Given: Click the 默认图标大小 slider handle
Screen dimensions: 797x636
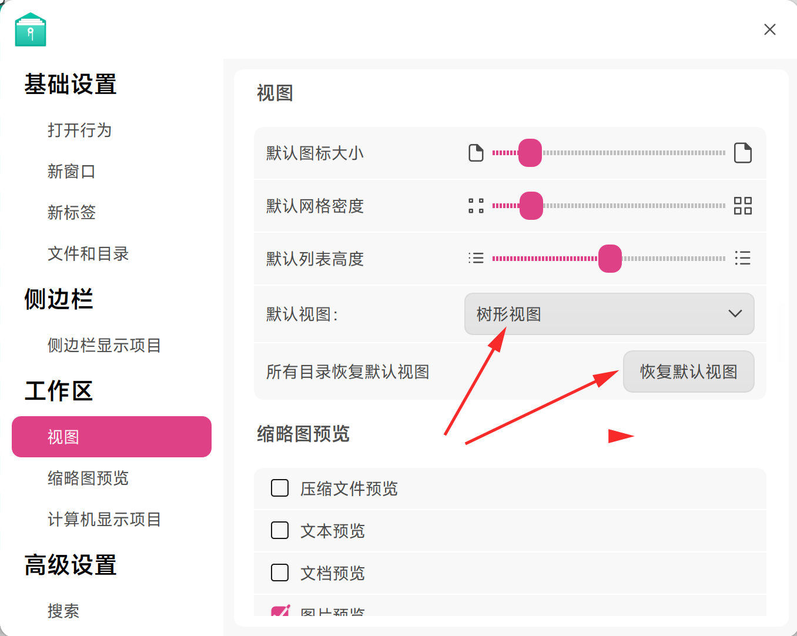Looking at the screenshot, I should [530, 153].
